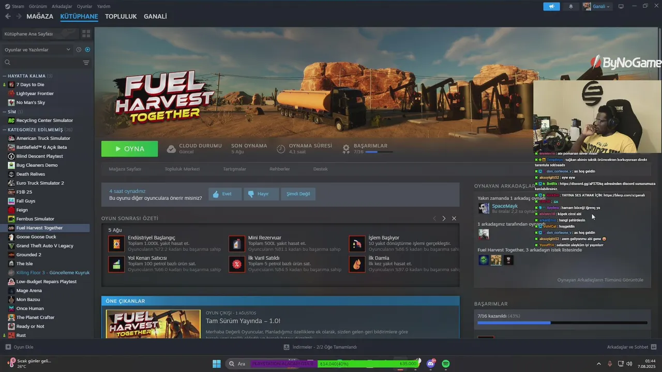Click the cloud status checkmark icon
Screen dimensions: 662x372
point(171,149)
